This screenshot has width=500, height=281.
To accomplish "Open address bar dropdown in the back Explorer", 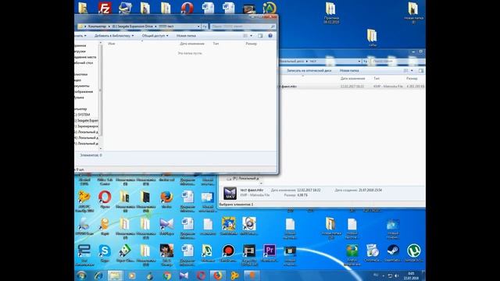I will pos(359,61).
